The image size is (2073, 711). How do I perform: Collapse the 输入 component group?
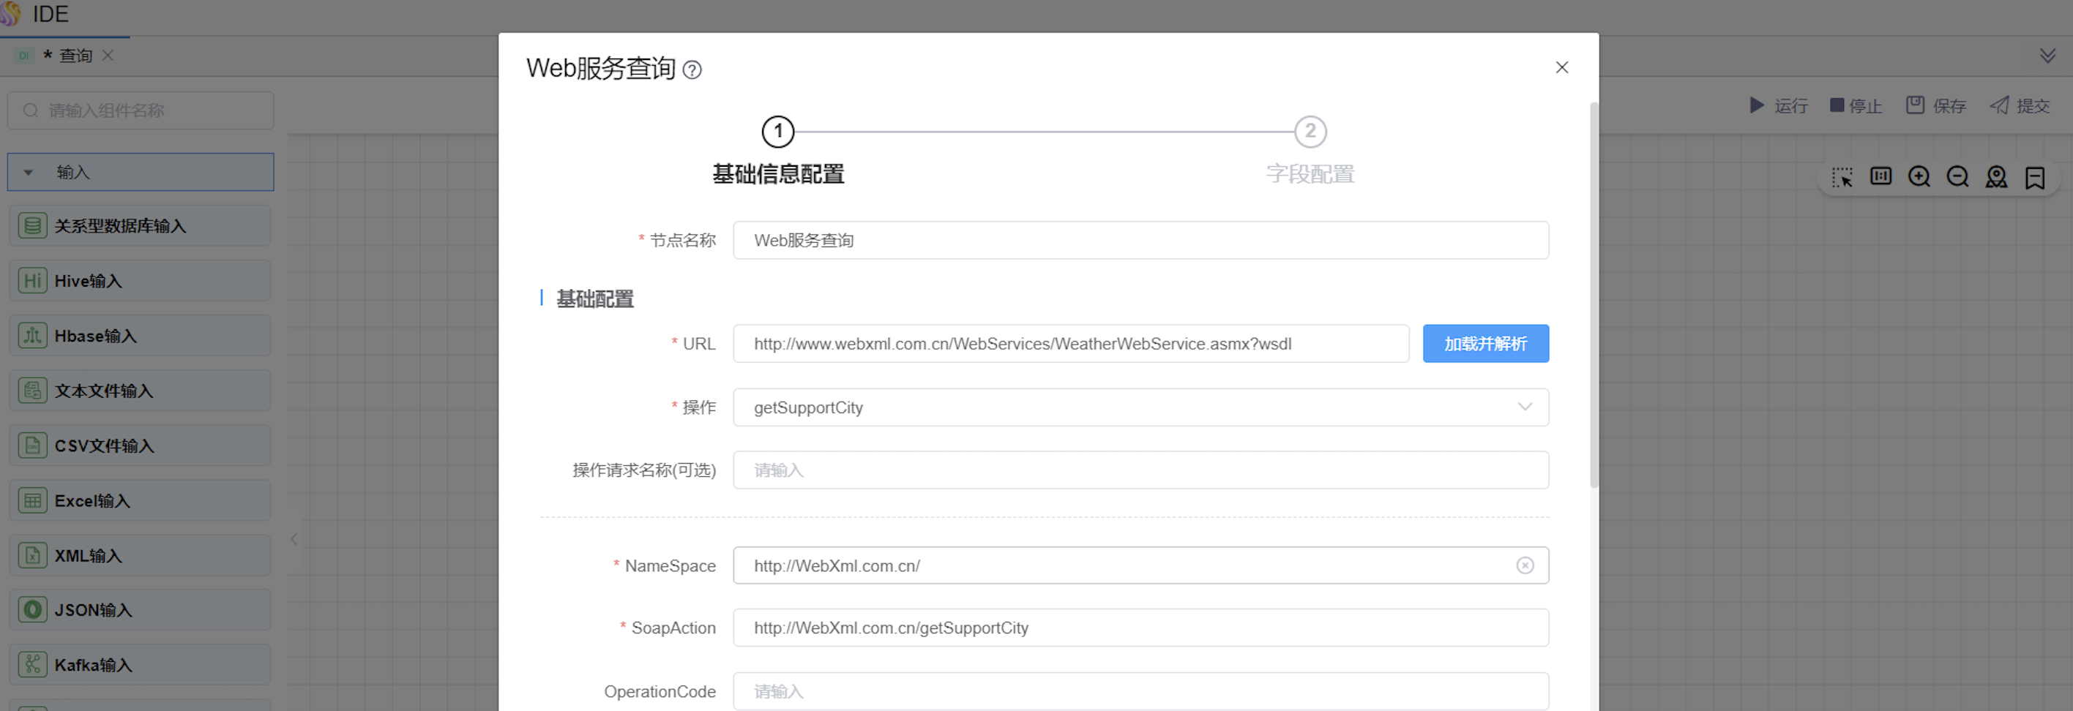(x=141, y=172)
